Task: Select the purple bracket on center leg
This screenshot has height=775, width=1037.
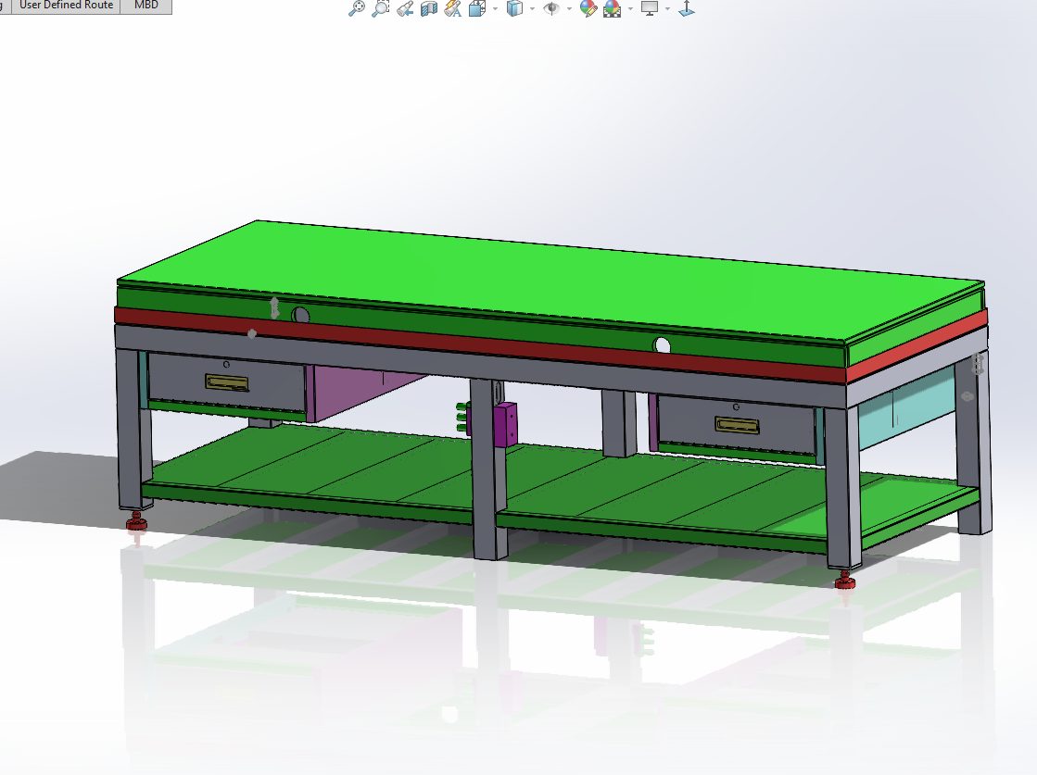Action: point(505,424)
